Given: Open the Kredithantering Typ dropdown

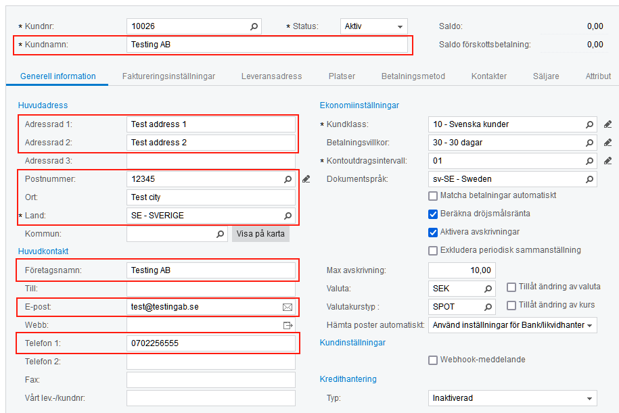Looking at the screenshot, I should [x=590, y=399].
